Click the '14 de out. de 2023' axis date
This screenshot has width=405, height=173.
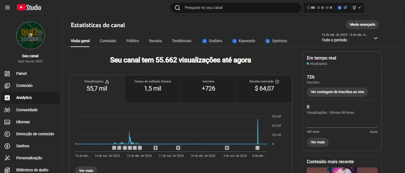[x=107, y=156]
